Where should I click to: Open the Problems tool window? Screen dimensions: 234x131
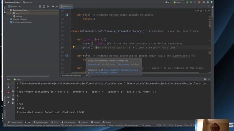tap(83, 122)
